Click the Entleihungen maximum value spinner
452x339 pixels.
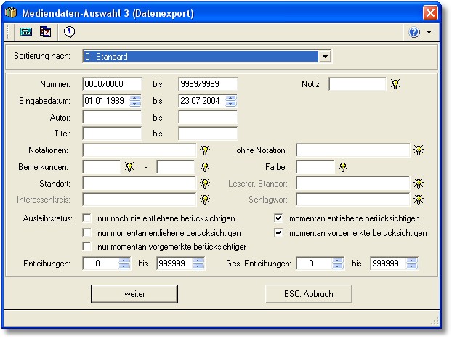click(x=199, y=264)
